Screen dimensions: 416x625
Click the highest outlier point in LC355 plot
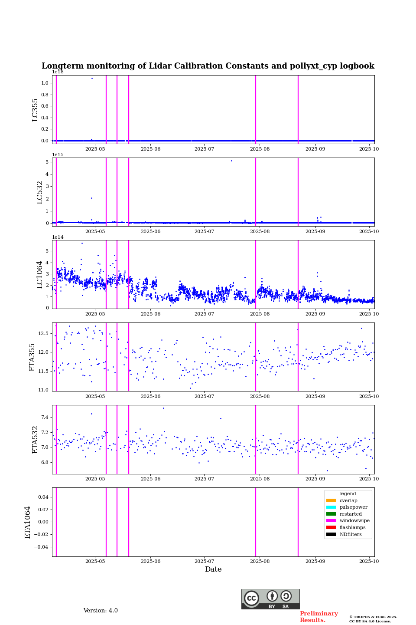(92, 78)
